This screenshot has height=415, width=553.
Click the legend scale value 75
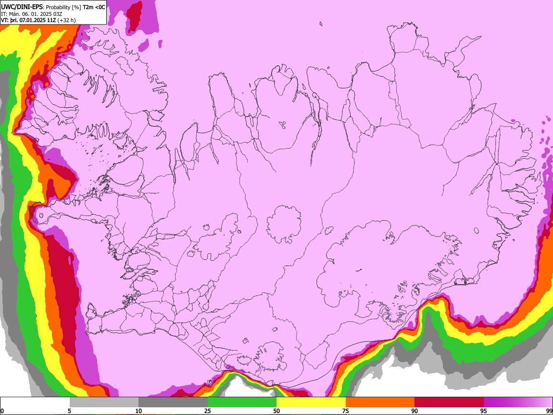point(346,411)
